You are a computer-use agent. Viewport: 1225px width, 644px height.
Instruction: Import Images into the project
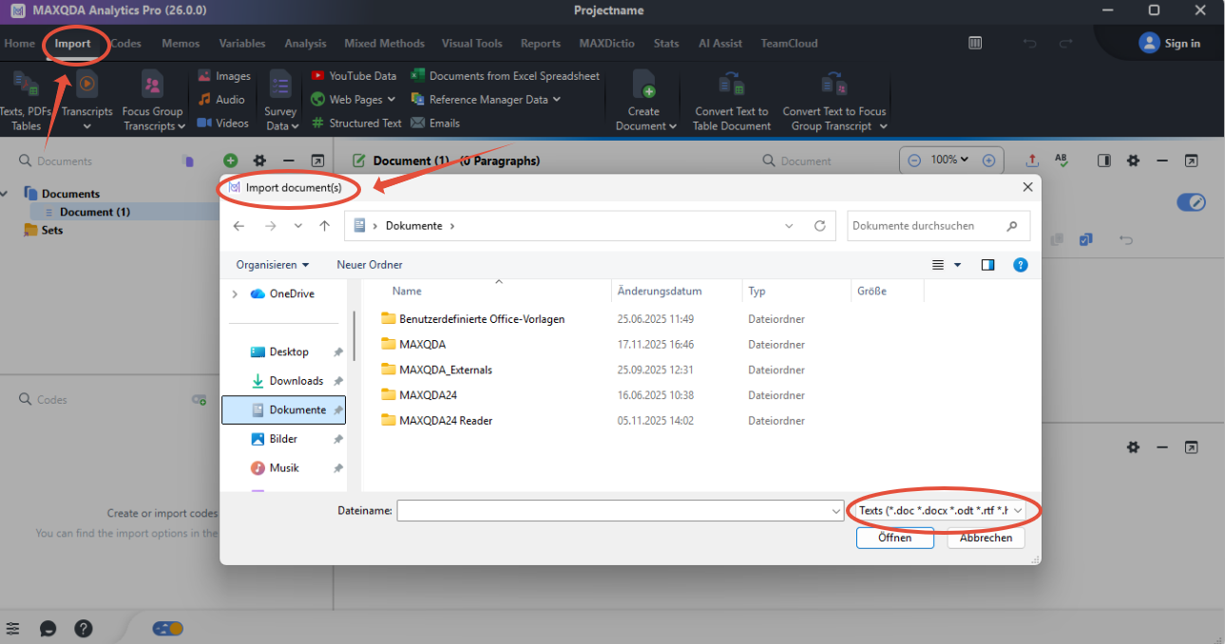pyautogui.click(x=224, y=76)
